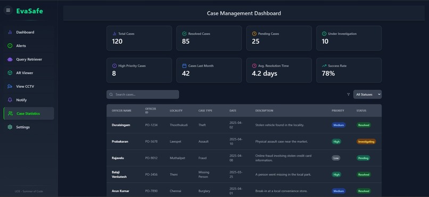Click the Success Rate trend icon
Screen dimensions: 429x197
coord(324,65)
